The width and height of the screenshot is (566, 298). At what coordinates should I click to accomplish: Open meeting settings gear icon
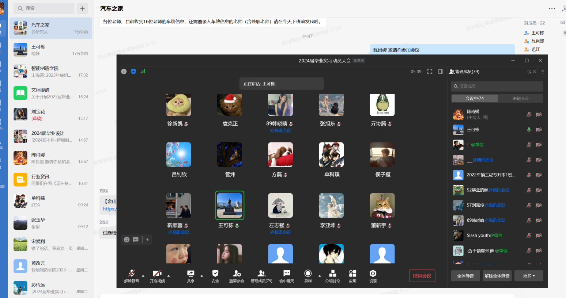(x=373, y=273)
